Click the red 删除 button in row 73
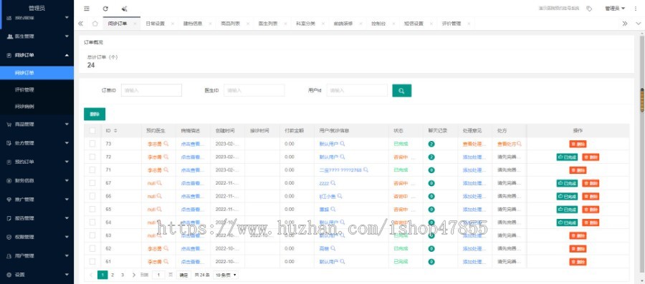 578,144
